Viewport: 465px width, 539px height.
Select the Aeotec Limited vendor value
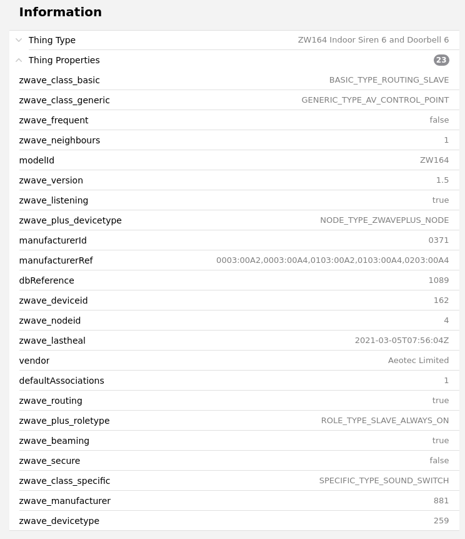click(x=418, y=361)
